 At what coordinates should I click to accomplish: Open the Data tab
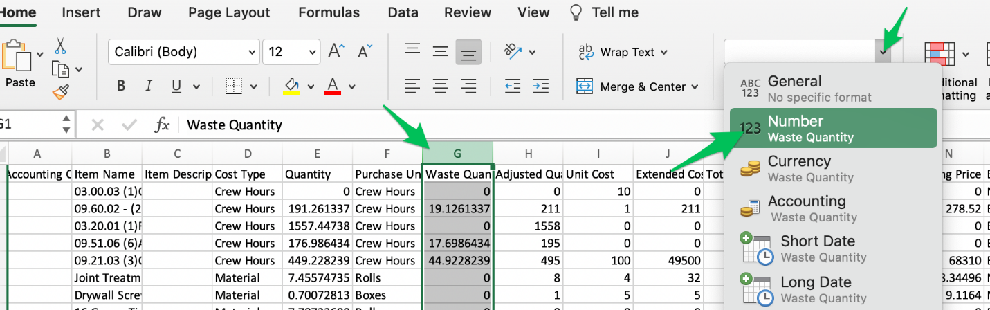403,12
